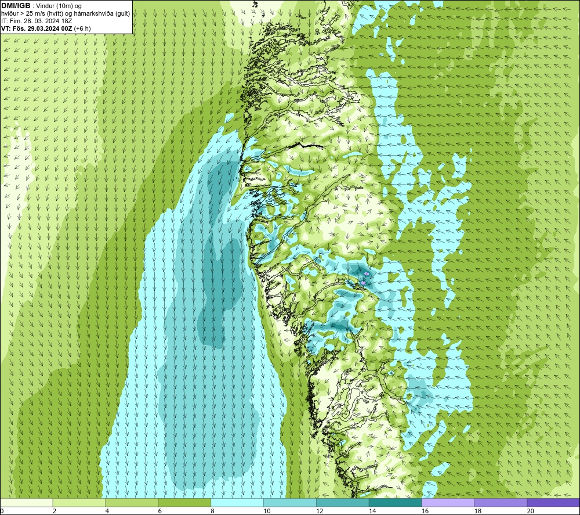Screen dimensions: 580x515
Task: Click the legend scale value 18
Action: (x=478, y=511)
